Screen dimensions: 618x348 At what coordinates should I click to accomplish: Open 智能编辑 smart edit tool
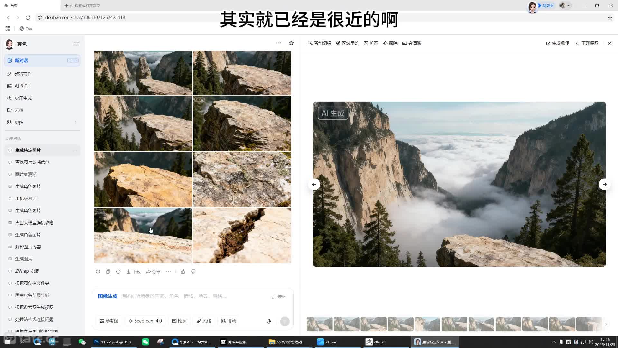[x=319, y=43]
